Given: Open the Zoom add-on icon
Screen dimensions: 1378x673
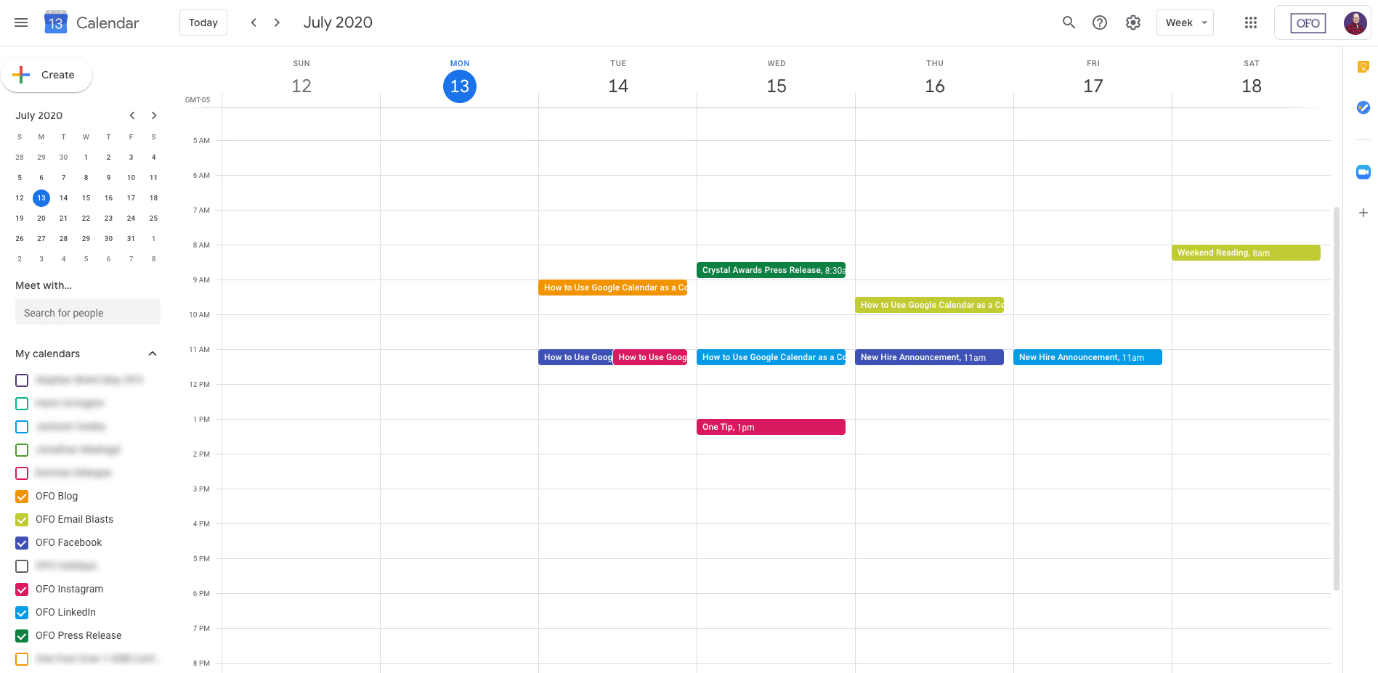Looking at the screenshot, I should pyautogui.click(x=1363, y=172).
